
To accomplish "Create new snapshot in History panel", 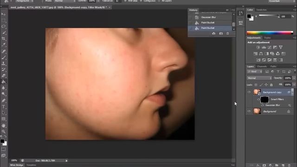I will [221, 33].
